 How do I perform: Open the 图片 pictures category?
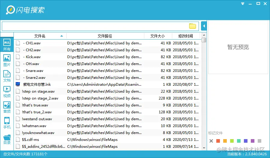[x=7, y=61]
